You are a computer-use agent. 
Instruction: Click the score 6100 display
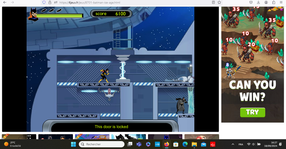click(111, 14)
